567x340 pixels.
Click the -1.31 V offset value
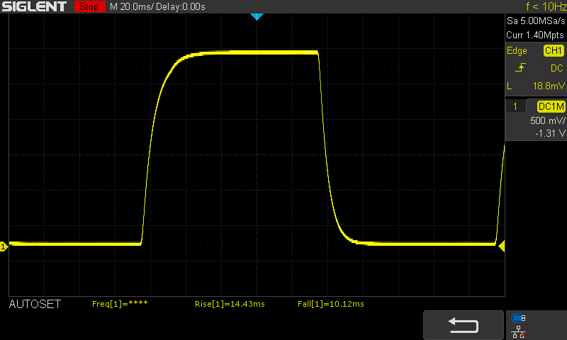click(550, 133)
